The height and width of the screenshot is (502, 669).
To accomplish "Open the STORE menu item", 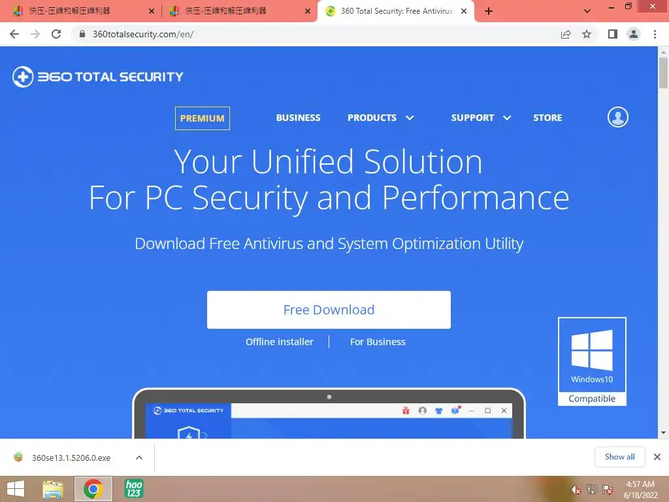I will 547,118.
